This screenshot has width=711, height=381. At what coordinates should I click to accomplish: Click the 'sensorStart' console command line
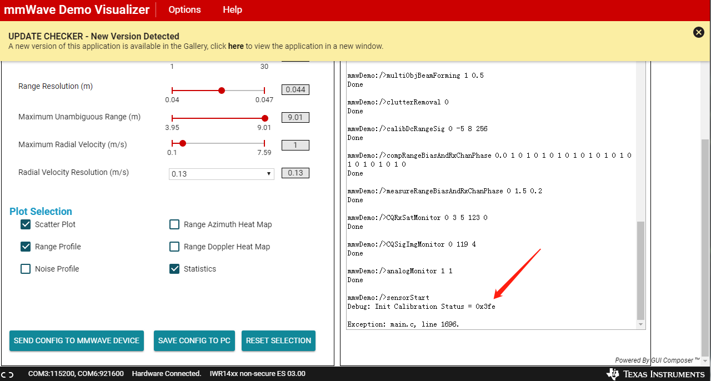click(388, 298)
